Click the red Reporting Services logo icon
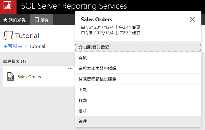205x130 pixels. 8,6
